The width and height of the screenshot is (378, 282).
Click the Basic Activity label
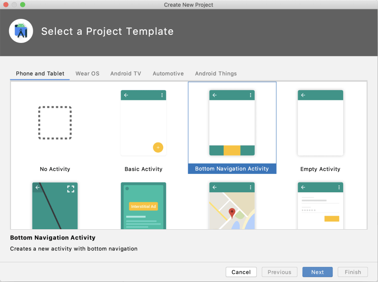(143, 169)
